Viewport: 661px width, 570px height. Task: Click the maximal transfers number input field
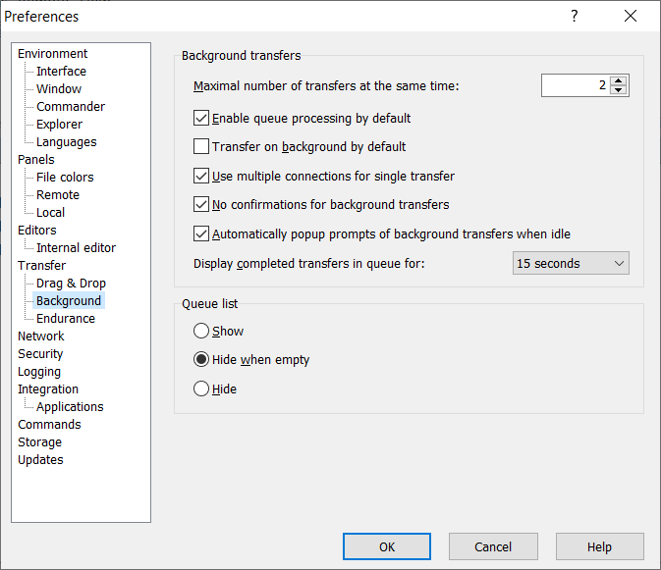[x=575, y=86]
